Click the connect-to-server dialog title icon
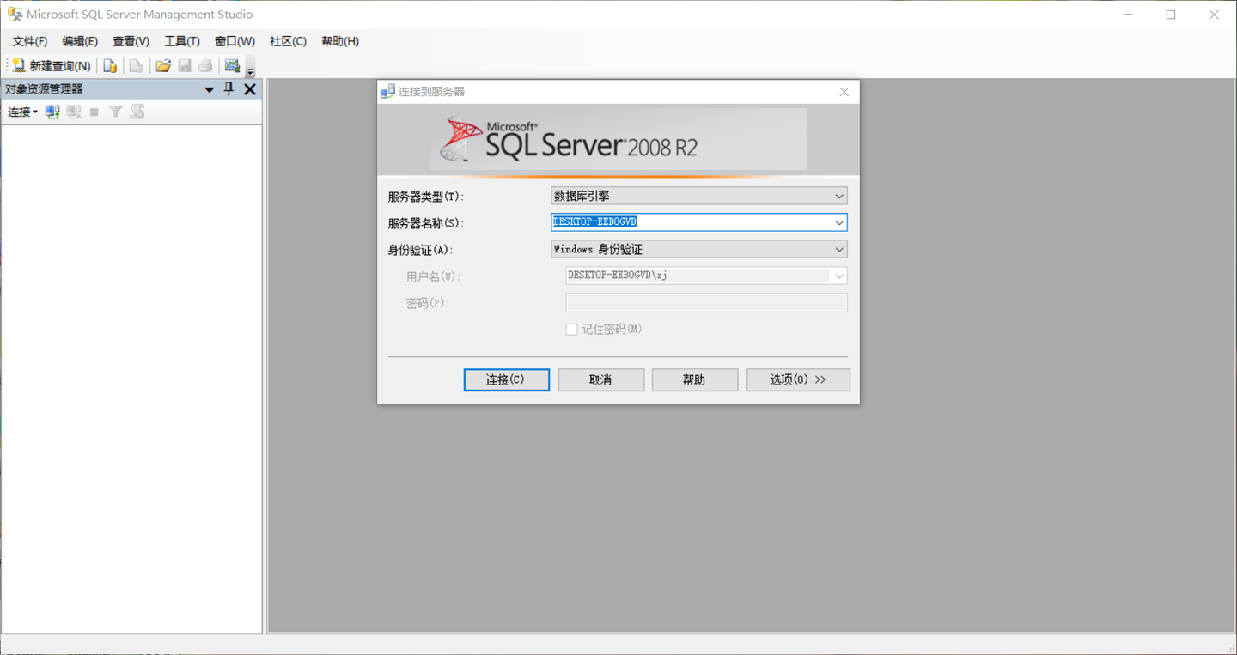 387,92
